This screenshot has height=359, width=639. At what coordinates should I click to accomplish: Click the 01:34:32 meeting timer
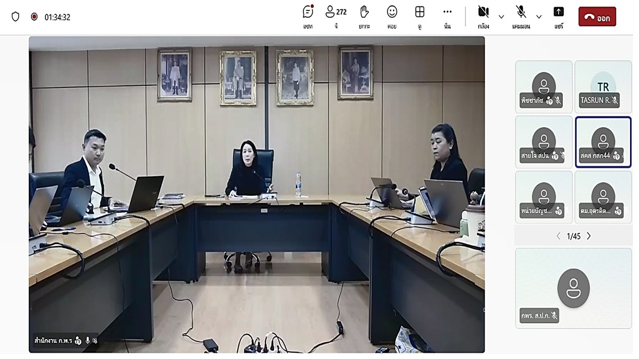click(57, 17)
